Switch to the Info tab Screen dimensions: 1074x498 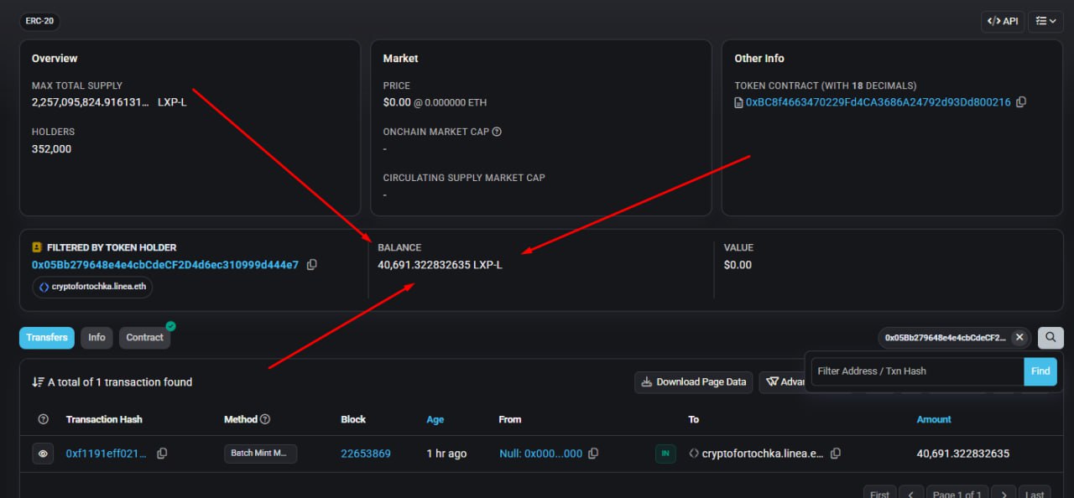coord(97,337)
